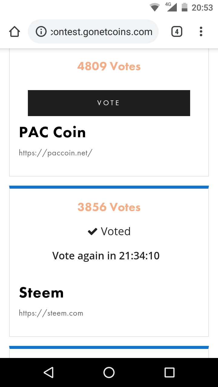Open the site info icon in address bar
This screenshot has width=218, height=387.
click(x=41, y=31)
